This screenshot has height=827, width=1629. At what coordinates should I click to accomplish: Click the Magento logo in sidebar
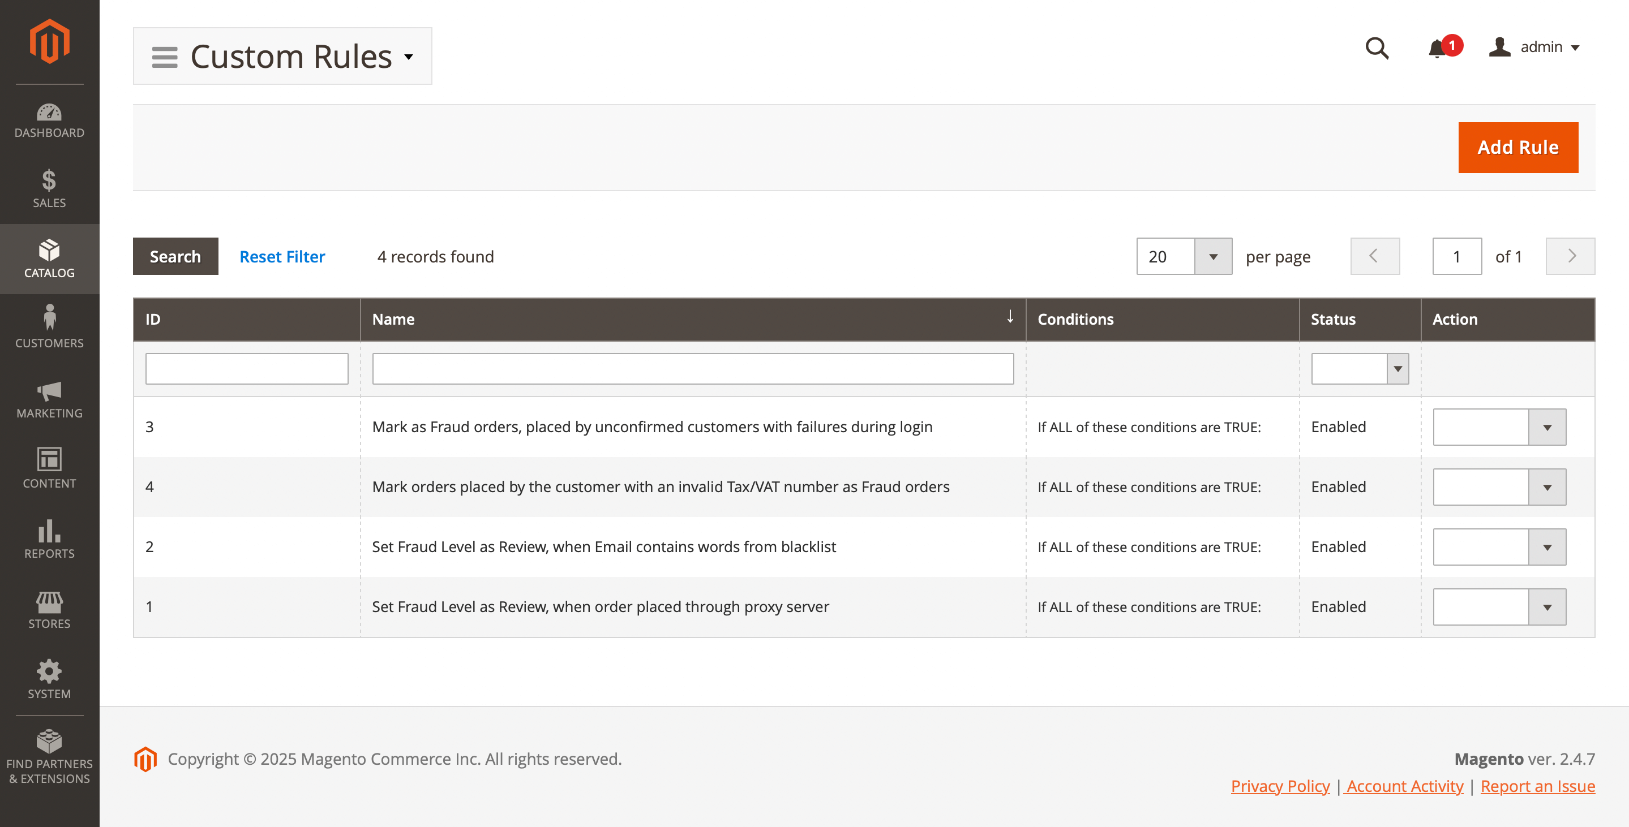[49, 41]
